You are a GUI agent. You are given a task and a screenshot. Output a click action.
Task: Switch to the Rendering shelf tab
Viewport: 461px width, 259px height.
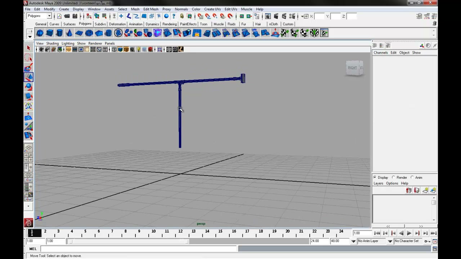click(x=169, y=24)
